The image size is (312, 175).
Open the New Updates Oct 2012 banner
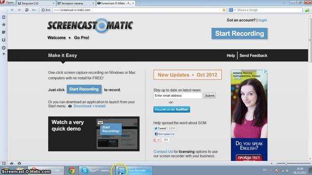point(187,75)
